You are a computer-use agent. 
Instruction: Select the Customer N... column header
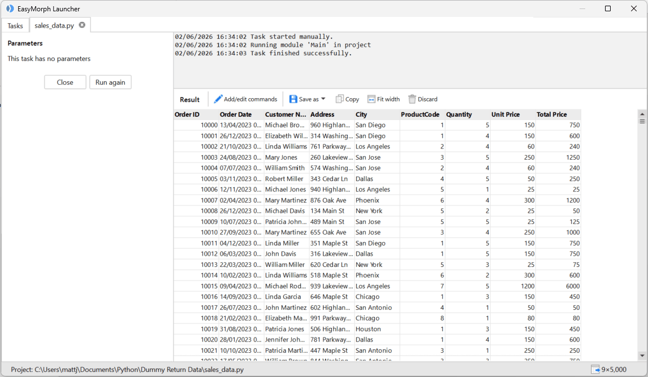pyautogui.click(x=286, y=114)
